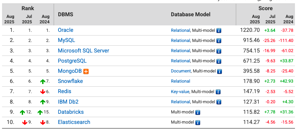Screen dimensions: 297x129
Task: Click Relational link in Microsoft SQL Server row
Action: (x=180, y=51)
